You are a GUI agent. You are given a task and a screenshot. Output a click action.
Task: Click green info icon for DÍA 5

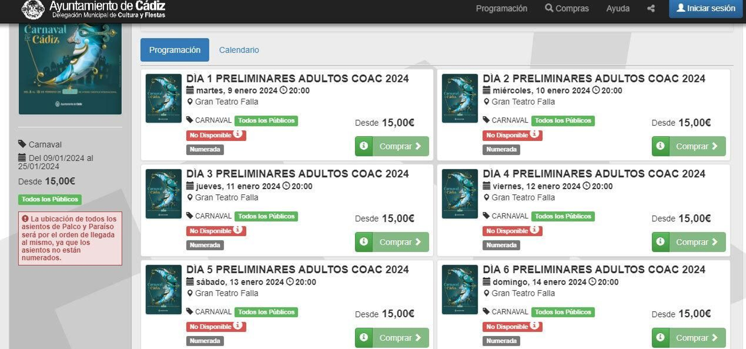tap(364, 337)
